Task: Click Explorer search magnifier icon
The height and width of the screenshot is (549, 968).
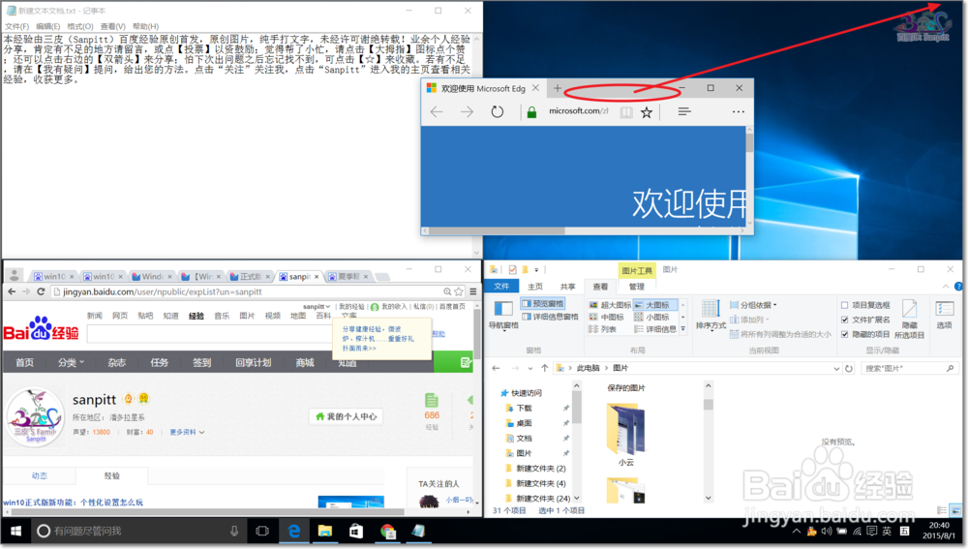Action: [x=951, y=368]
